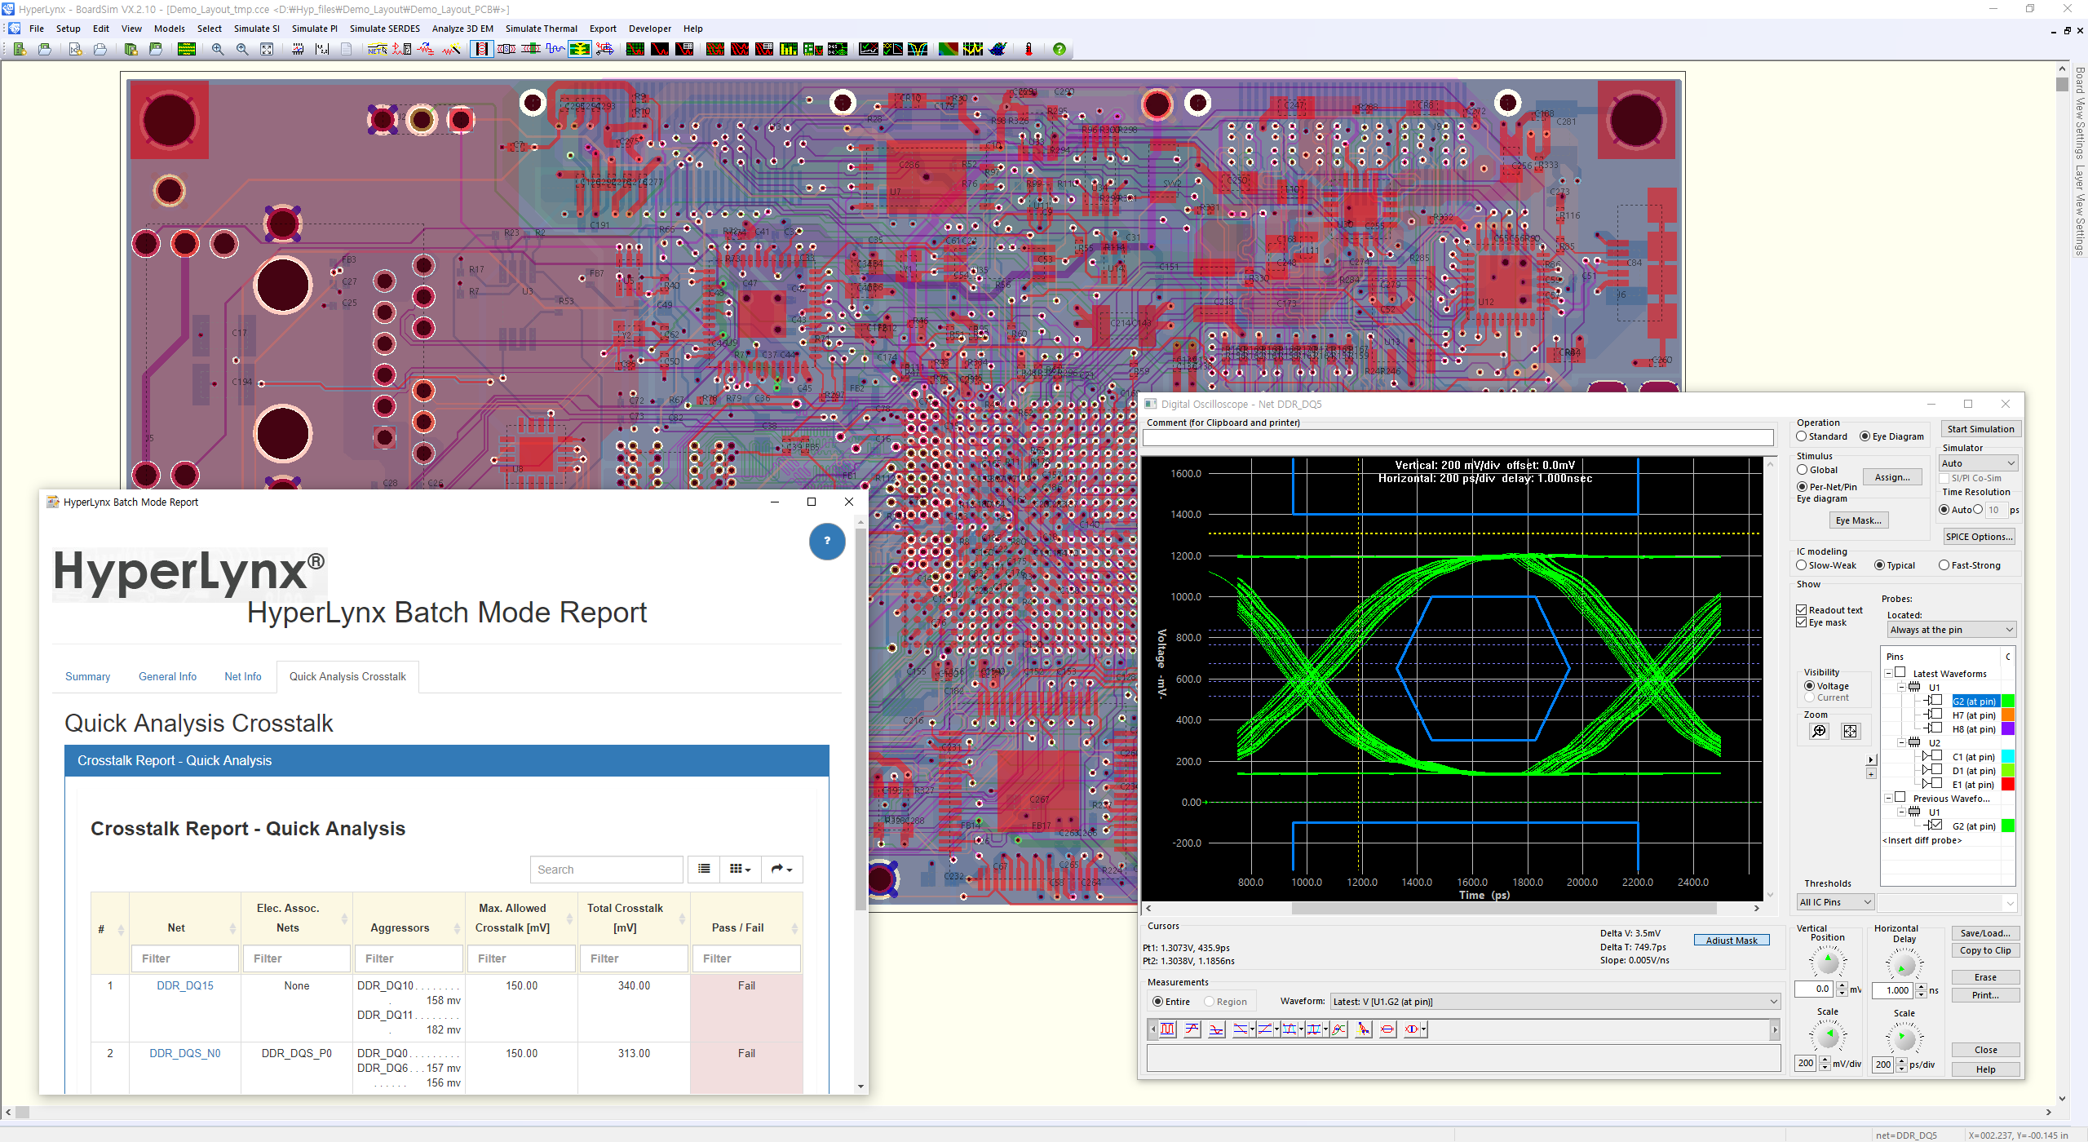2088x1142 pixels.
Task: Click the fit-to-window zoom toolbar icon
Action: coord(267,49)
